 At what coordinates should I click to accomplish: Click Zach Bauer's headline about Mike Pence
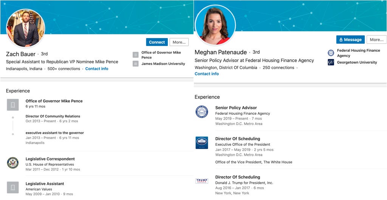point(62,62)
